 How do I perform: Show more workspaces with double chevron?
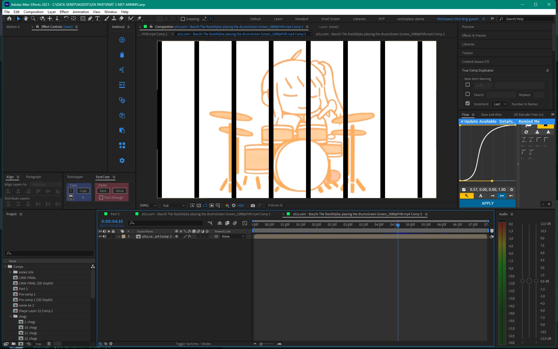[492, 19]
